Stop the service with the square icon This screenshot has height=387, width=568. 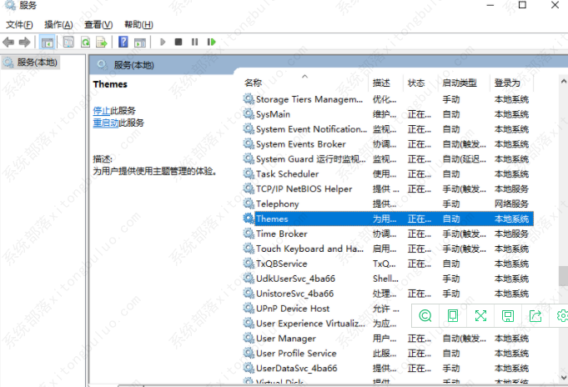tap(178, 42)
